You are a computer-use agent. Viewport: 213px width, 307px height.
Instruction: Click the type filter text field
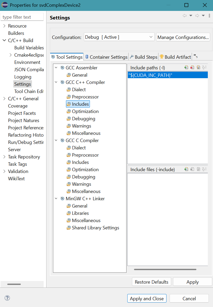point(22,17)
